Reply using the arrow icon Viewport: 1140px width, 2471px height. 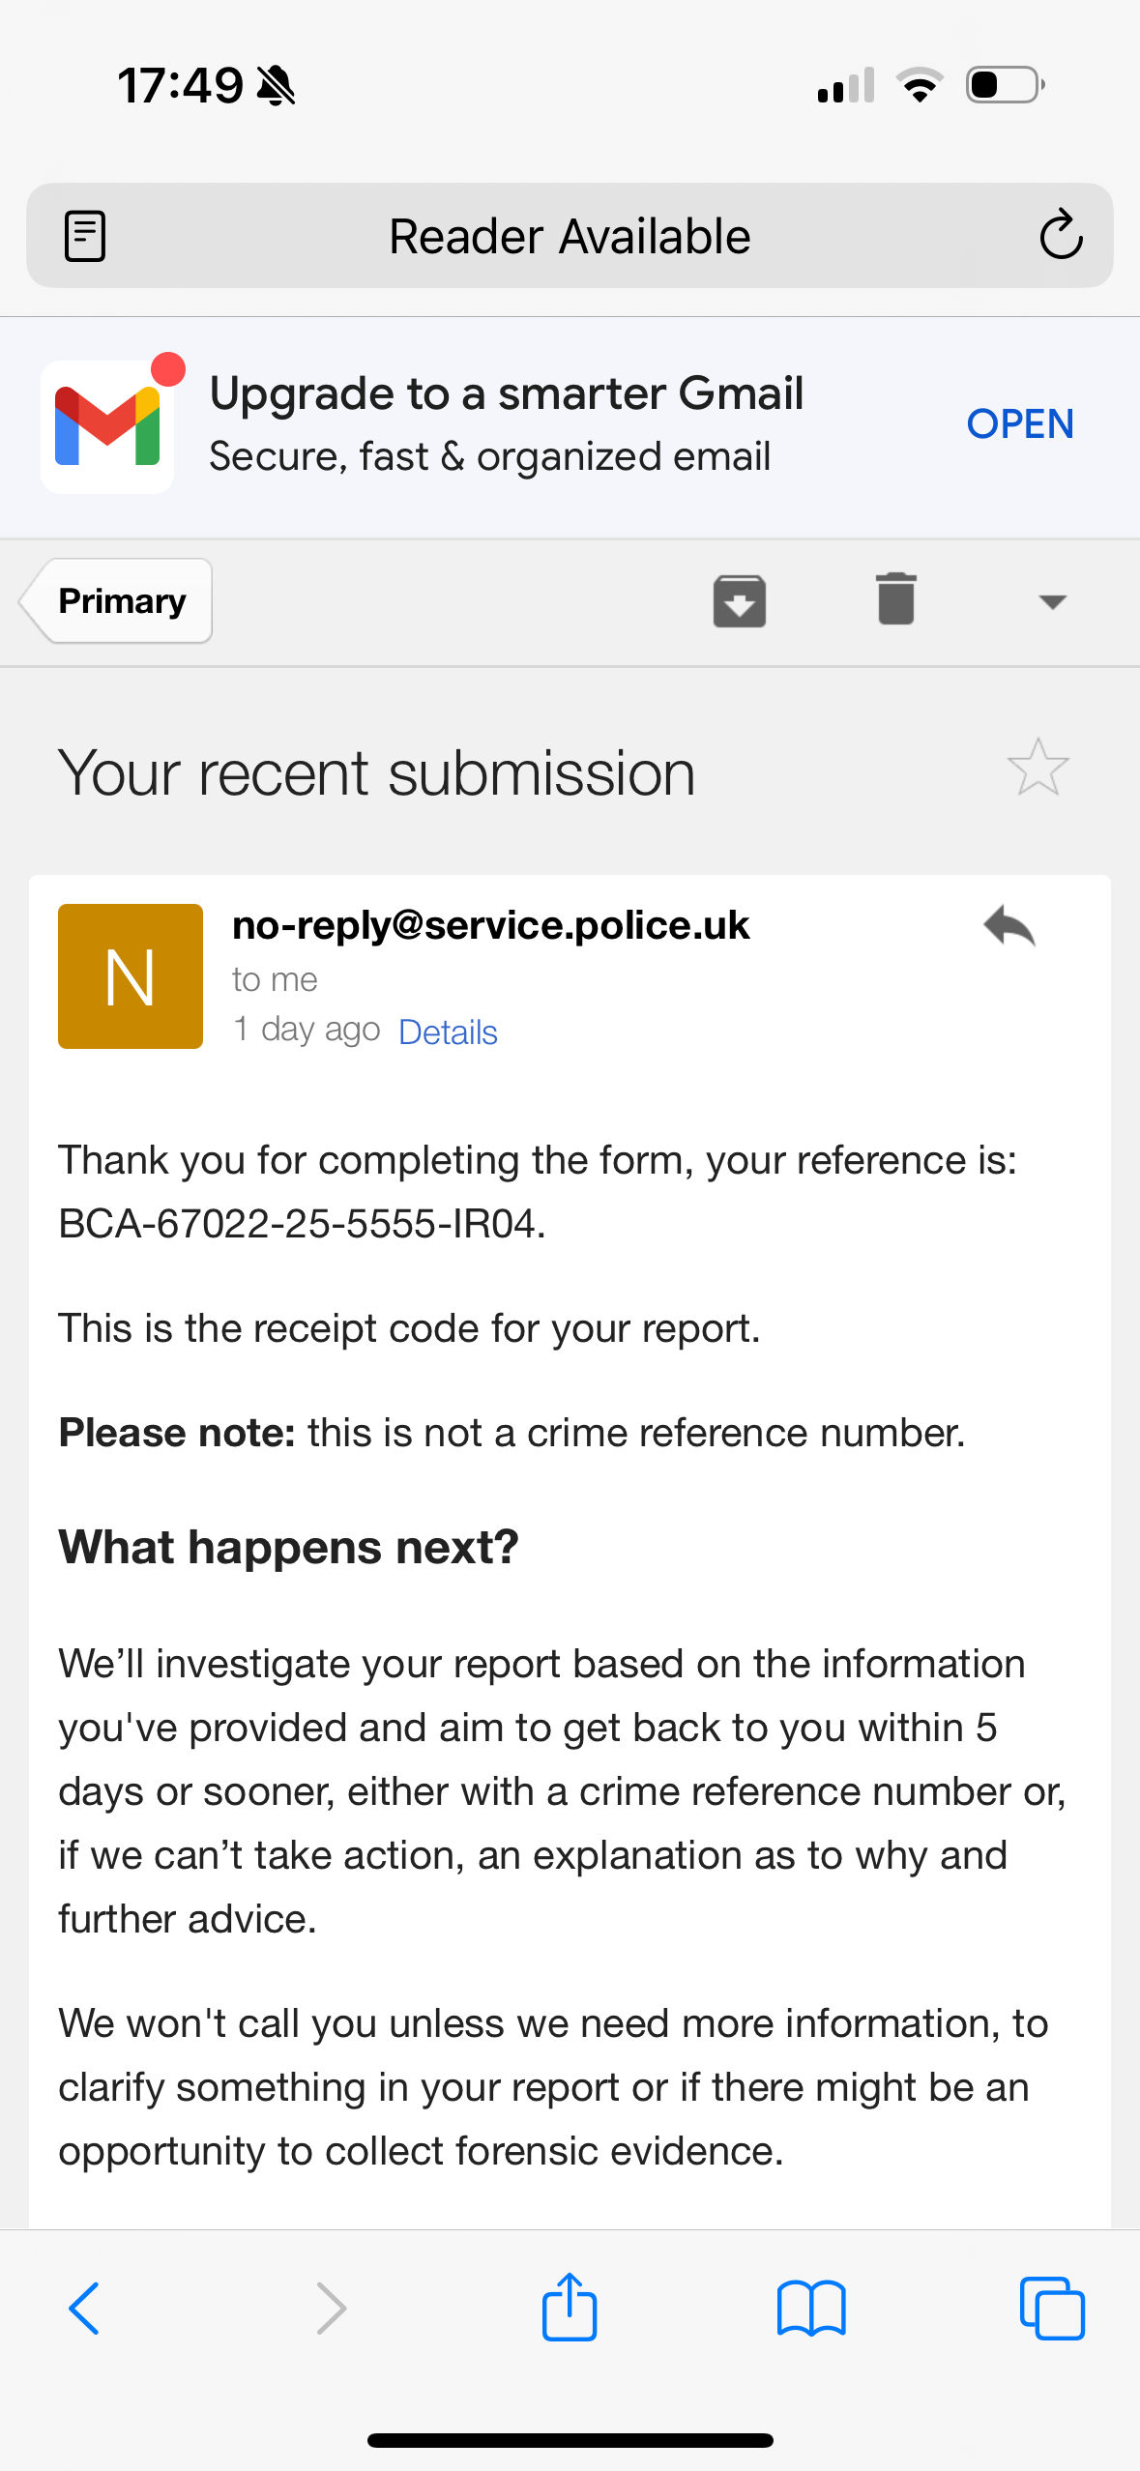(1009, 926)
